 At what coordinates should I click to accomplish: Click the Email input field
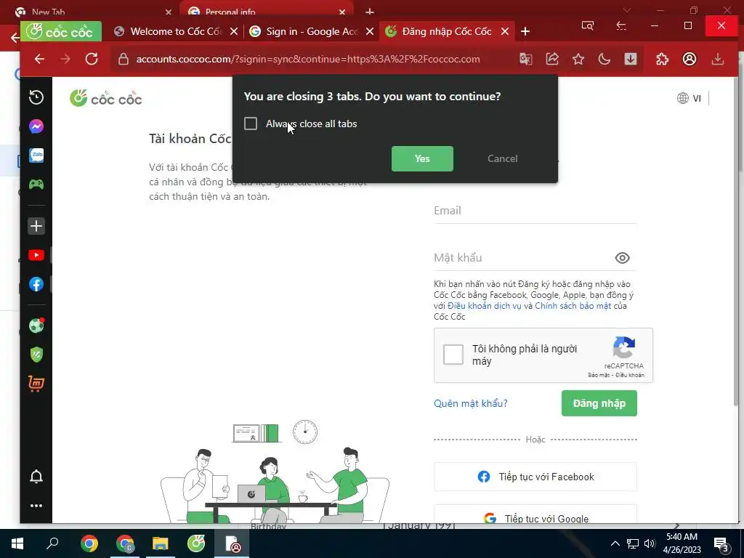(535, 211)
